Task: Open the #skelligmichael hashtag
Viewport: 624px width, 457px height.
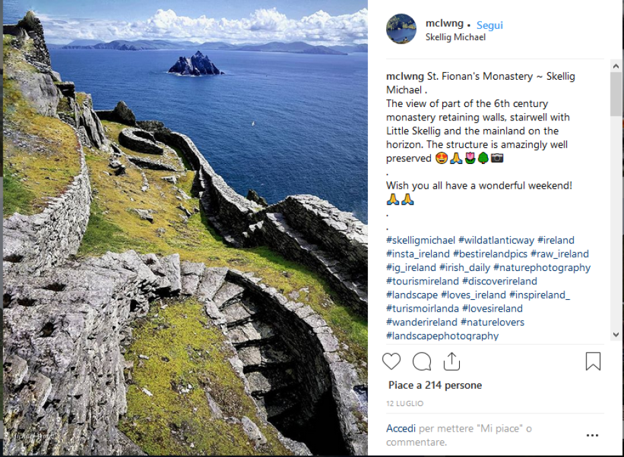Action: tap(420, 240)
